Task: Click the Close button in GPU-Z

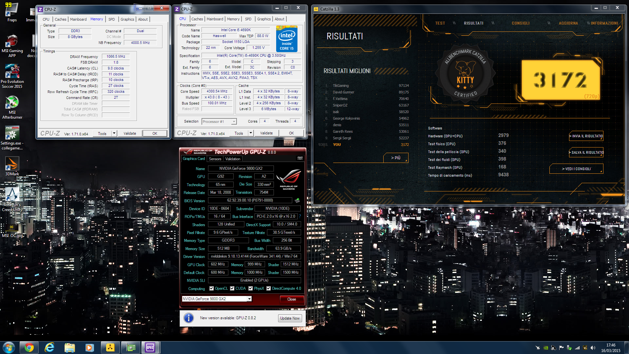Action: coord(292,299)
